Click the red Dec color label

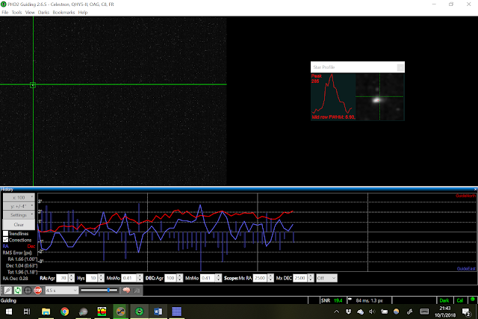31,246
